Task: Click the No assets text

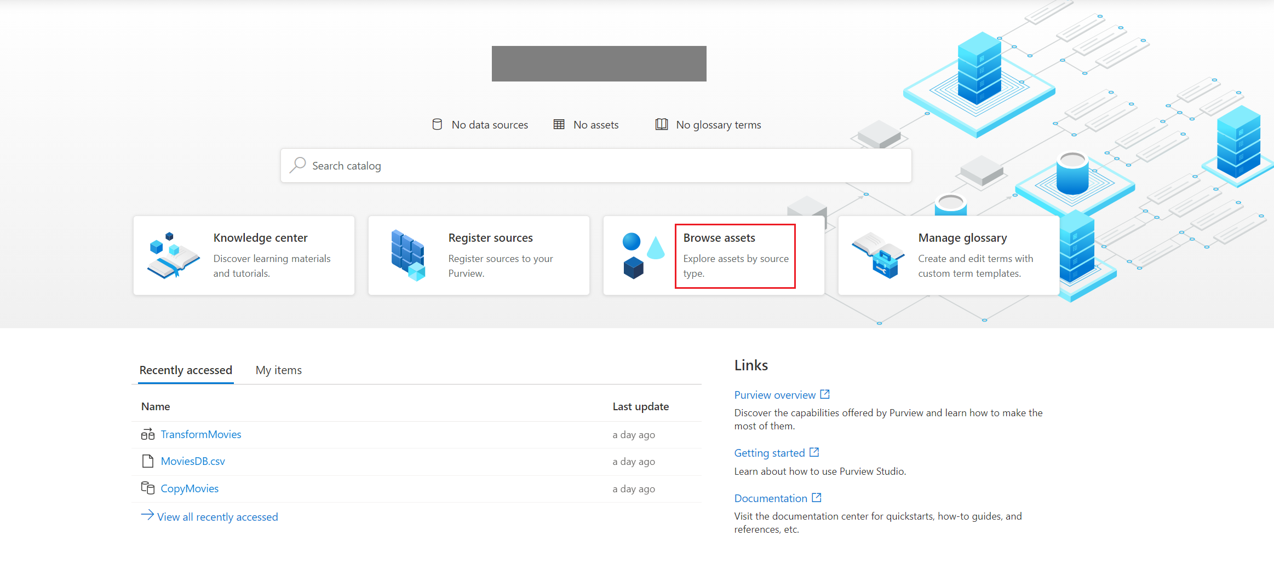Action: click(x=596, y=125)
